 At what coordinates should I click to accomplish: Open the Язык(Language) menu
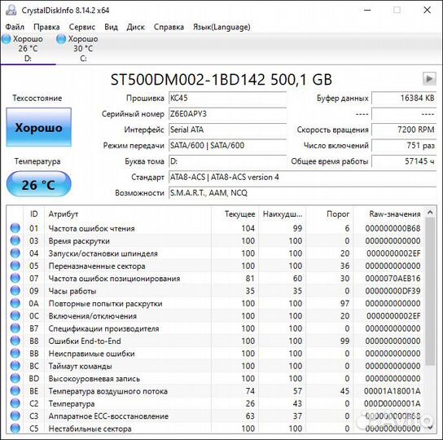click(x=221, y=27)
